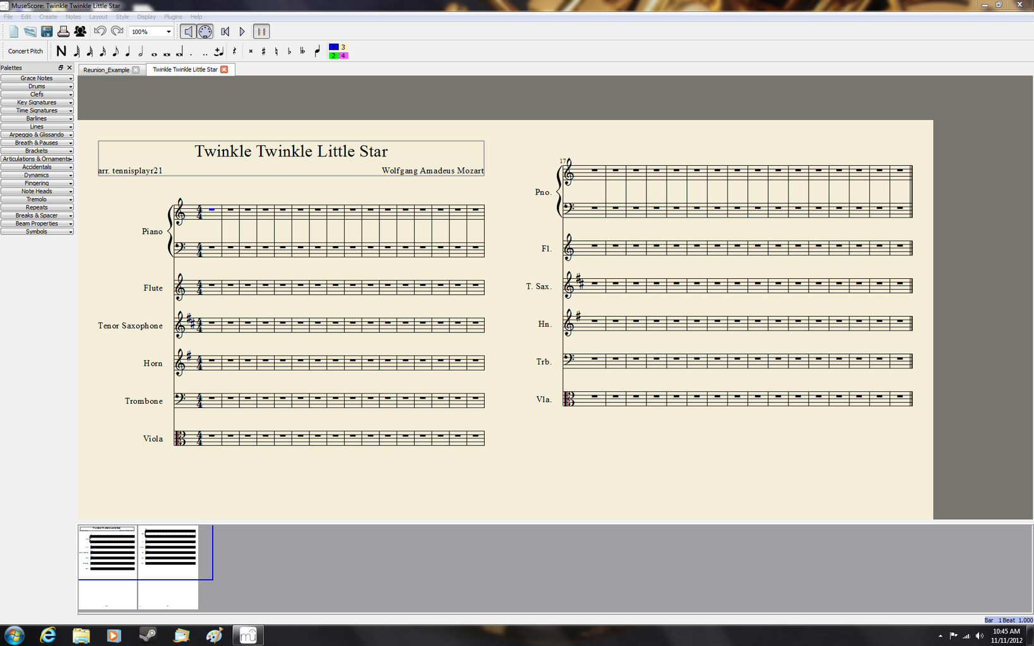
Task: Expand the Grace Notes palette
Action: pos(37,78)
